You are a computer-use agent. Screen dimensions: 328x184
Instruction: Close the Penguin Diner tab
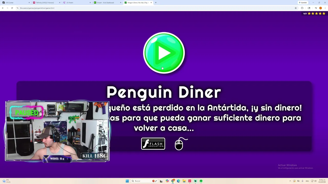coord(151,3)
